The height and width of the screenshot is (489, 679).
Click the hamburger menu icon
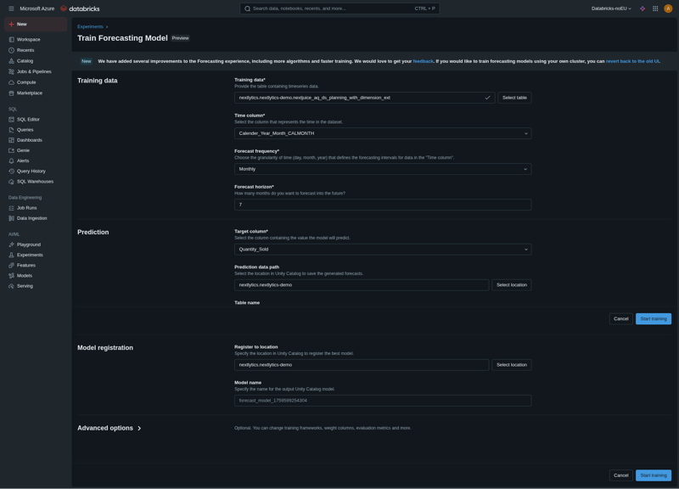point(11,8)
